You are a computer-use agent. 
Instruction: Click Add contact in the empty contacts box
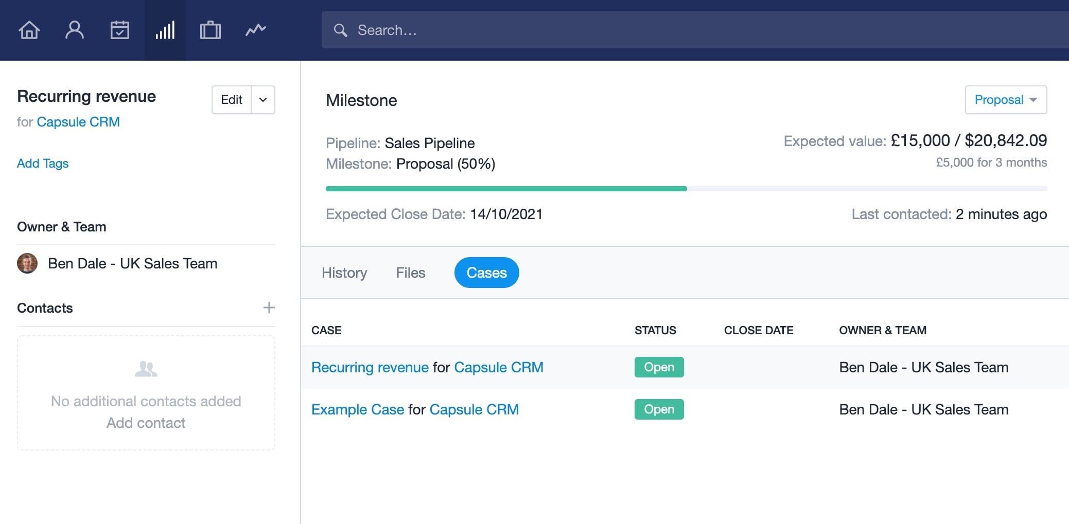click(146, 423)
